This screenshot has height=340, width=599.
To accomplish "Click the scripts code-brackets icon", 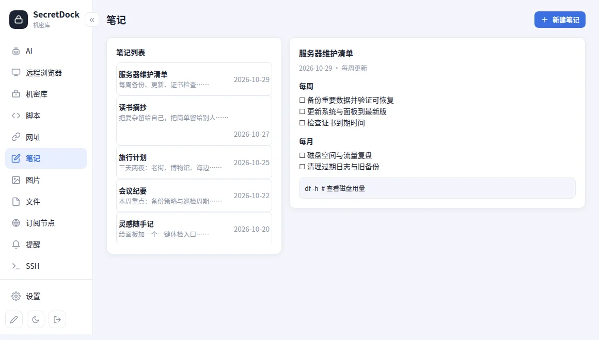I will (16, 116).
